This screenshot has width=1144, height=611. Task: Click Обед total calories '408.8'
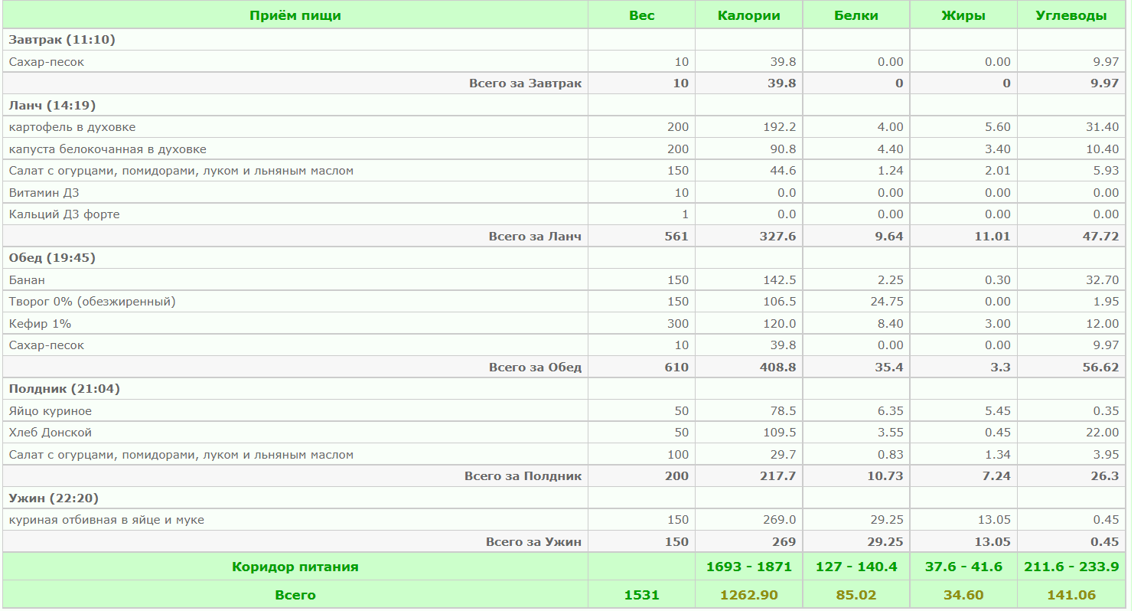778,368
